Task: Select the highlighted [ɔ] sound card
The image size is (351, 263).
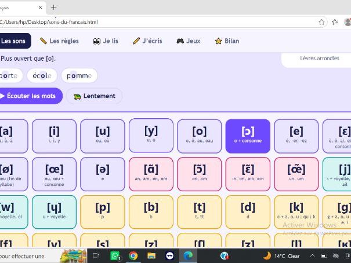Action: coord(248,136)
